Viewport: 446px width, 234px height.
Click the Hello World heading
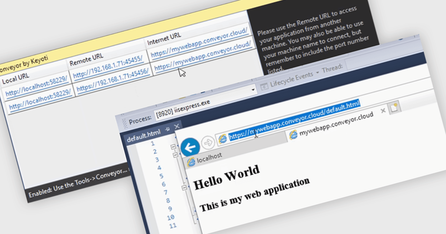tap(226, 178)
